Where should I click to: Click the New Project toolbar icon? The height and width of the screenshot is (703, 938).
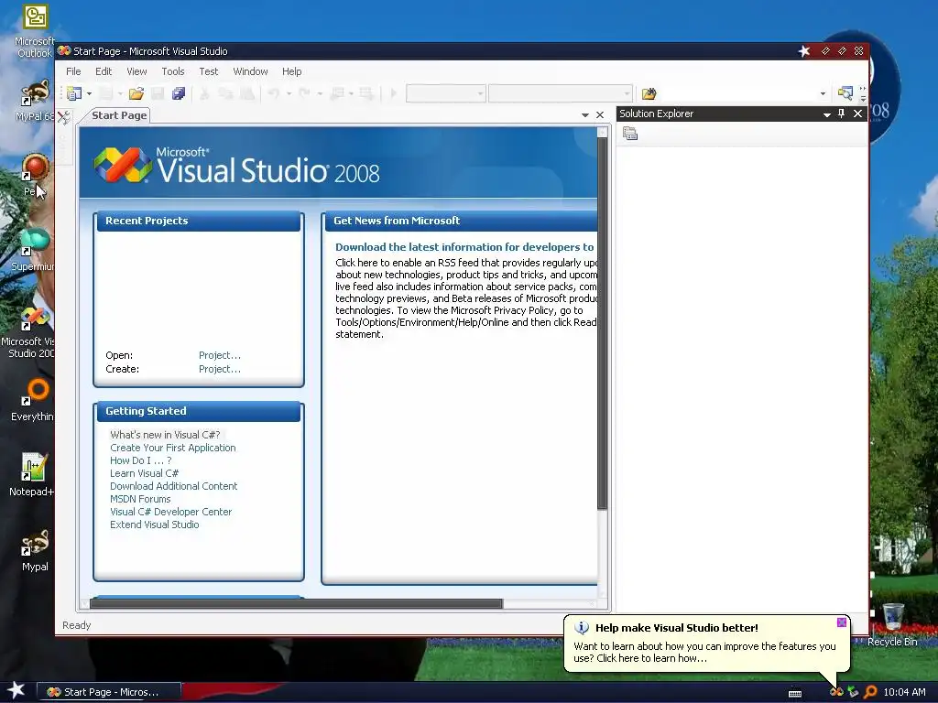[x=74, y=93]
